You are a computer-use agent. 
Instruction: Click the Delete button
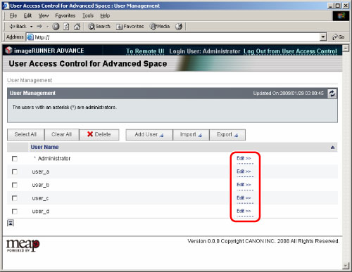coord(99,135)
